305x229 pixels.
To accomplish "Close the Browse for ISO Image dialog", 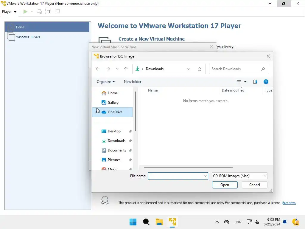I will [x=268, y=56].
